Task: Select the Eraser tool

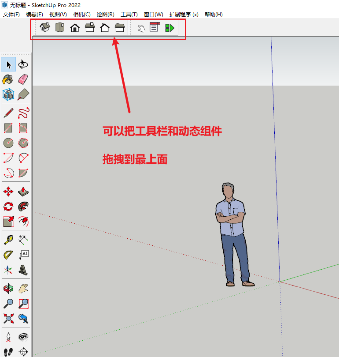Action: point(23,79)
